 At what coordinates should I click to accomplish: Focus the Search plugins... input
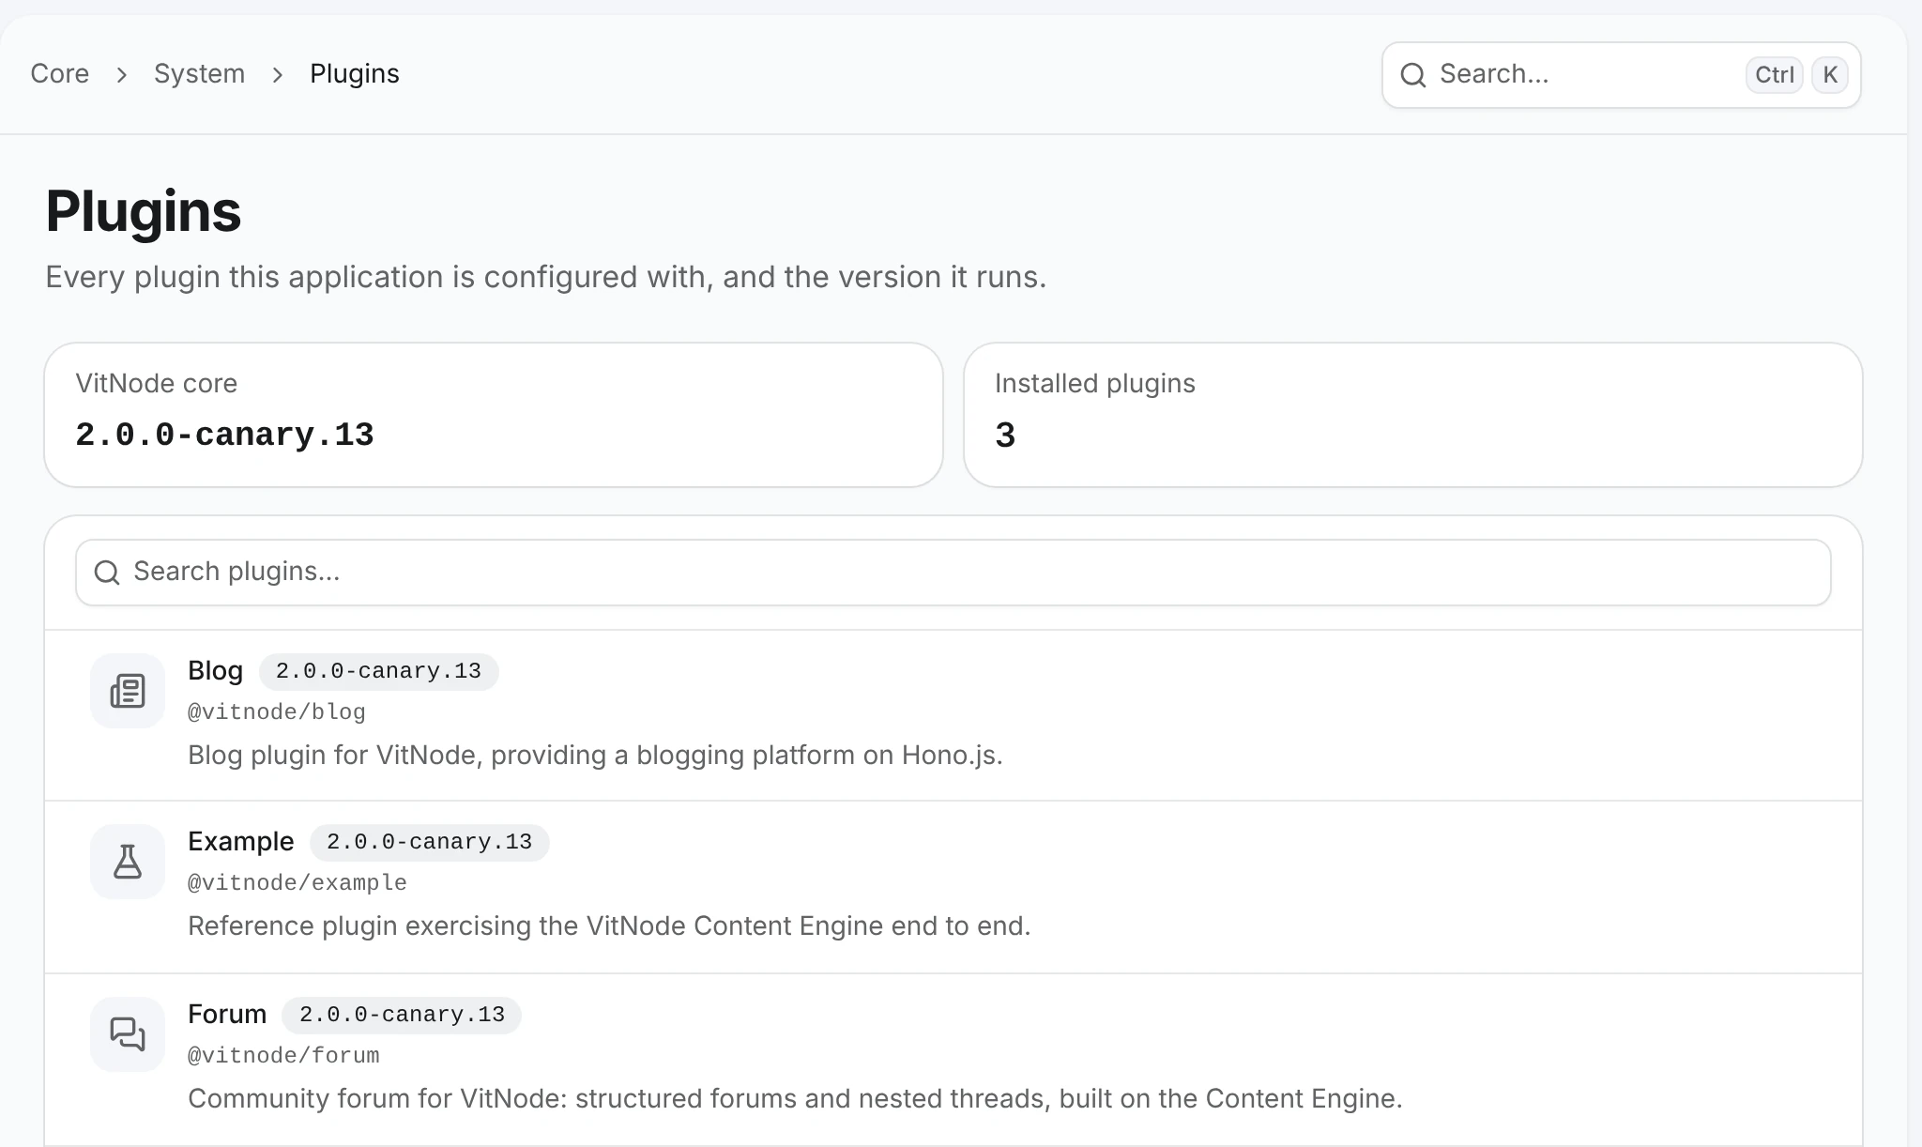(x=953, y=573)
